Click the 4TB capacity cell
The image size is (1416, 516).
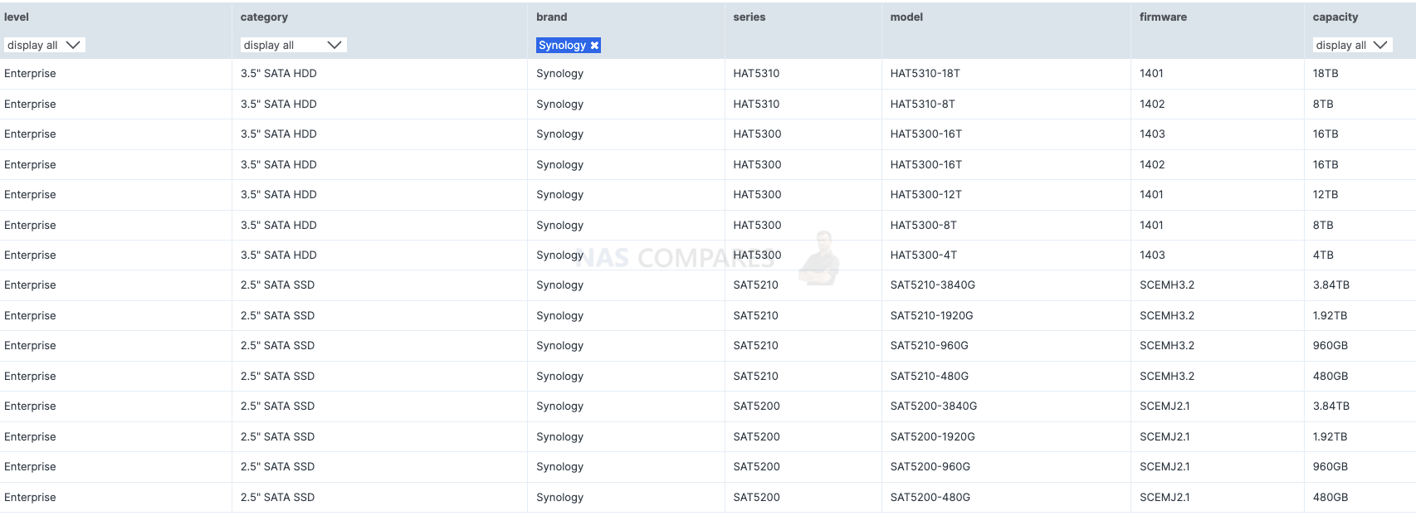[x=1323, y=256]
